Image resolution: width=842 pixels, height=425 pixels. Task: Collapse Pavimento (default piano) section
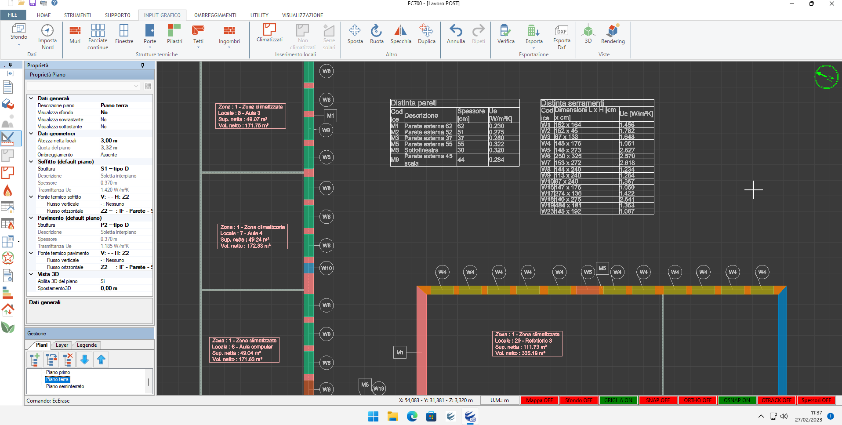31,218
